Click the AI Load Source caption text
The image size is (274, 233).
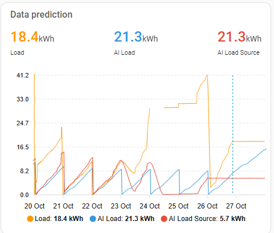click(239, 52)
